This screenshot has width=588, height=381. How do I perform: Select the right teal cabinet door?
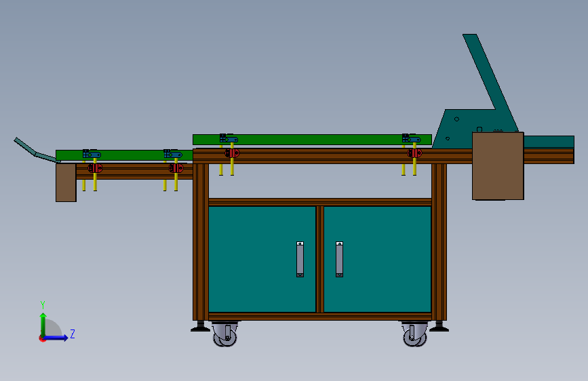pos(377,259)
